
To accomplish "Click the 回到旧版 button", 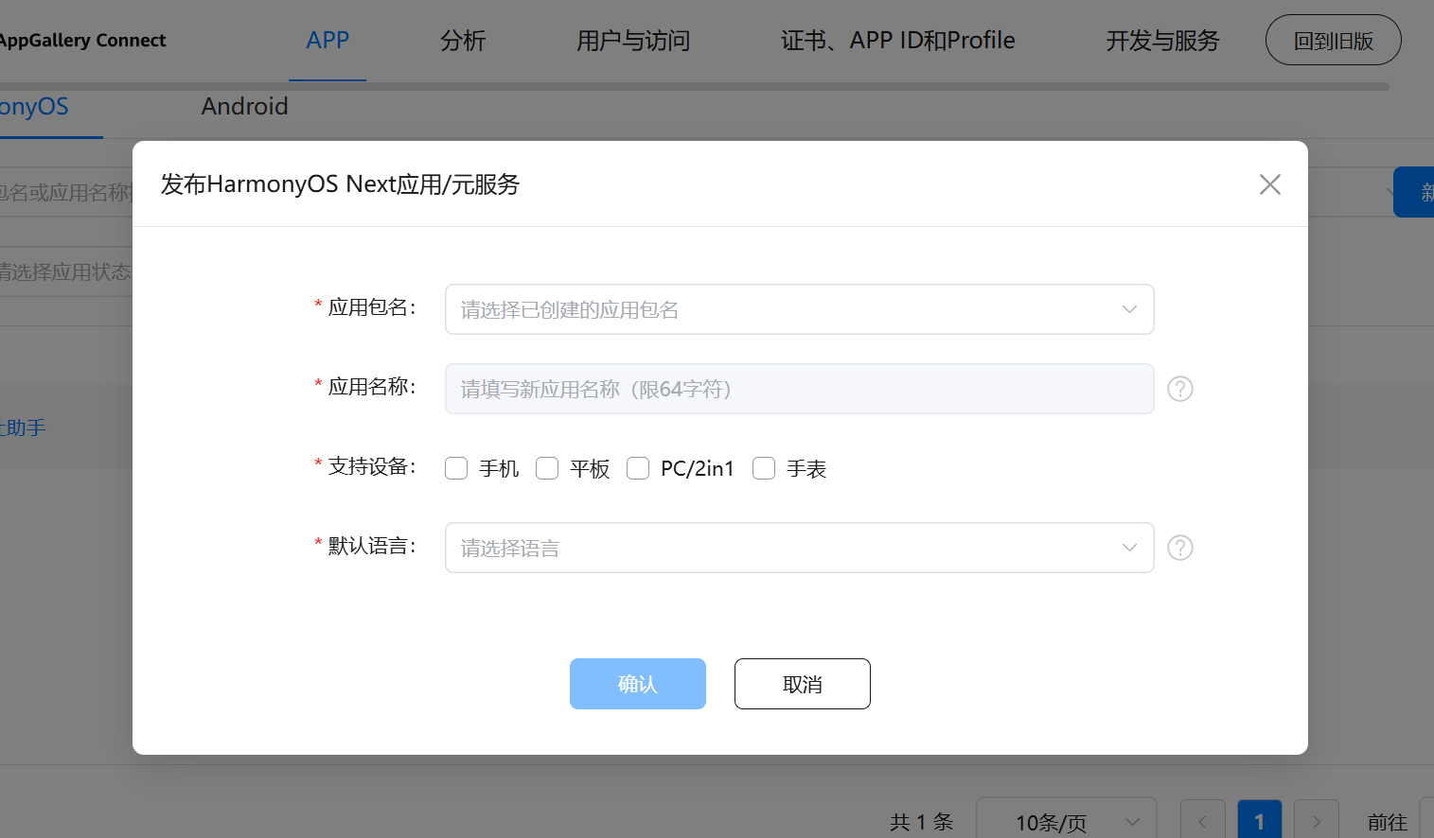I will [x=1333, y=41].
